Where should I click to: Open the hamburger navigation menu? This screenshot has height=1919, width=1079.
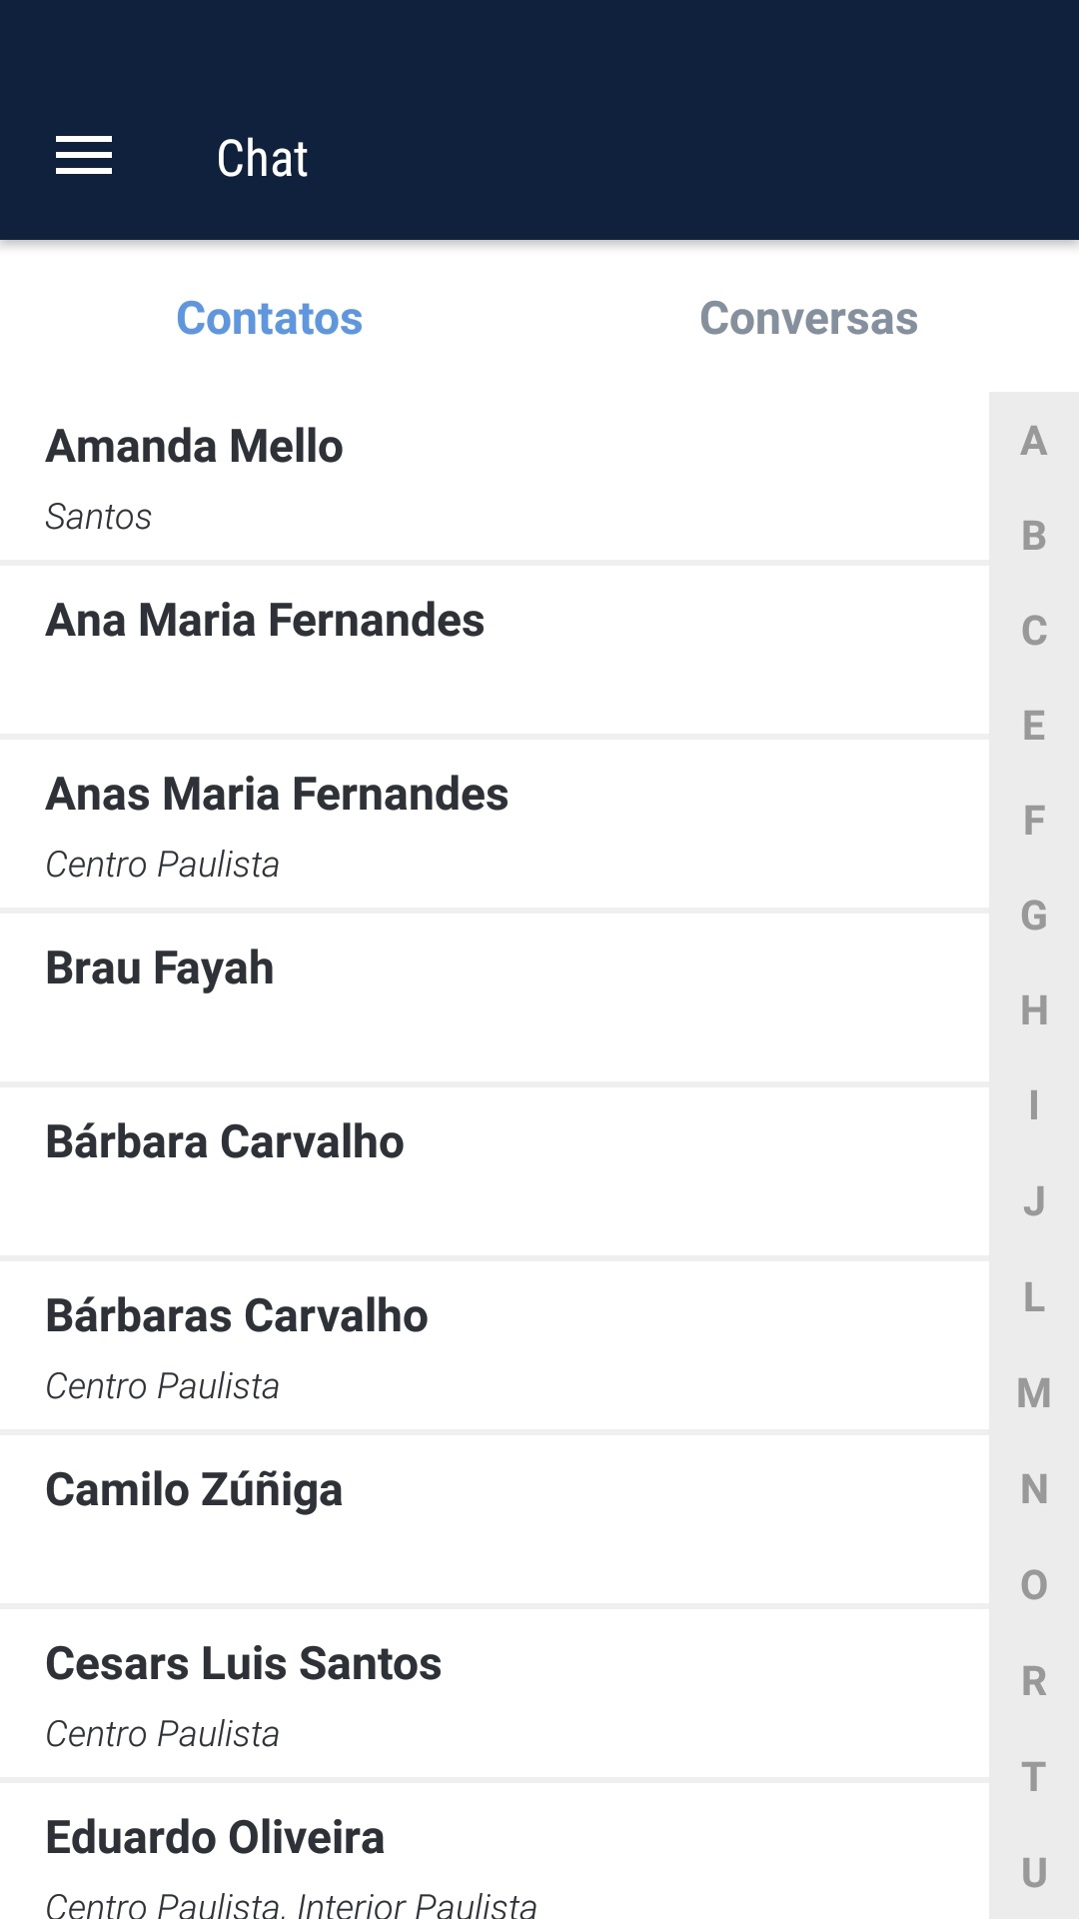[84, 156]
